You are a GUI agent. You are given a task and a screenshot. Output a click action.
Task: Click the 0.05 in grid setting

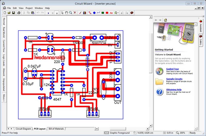[x=170, y=133]
